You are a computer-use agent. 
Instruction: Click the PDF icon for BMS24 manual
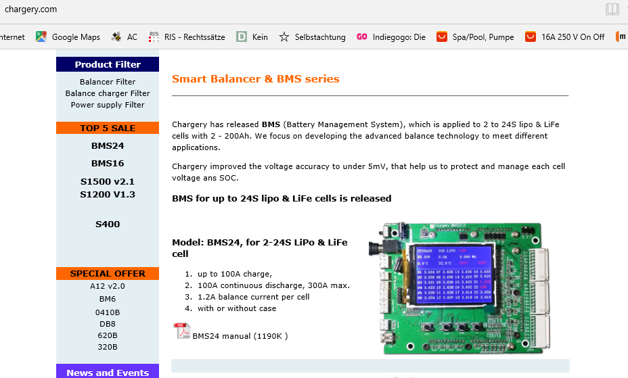pos(182,331)
